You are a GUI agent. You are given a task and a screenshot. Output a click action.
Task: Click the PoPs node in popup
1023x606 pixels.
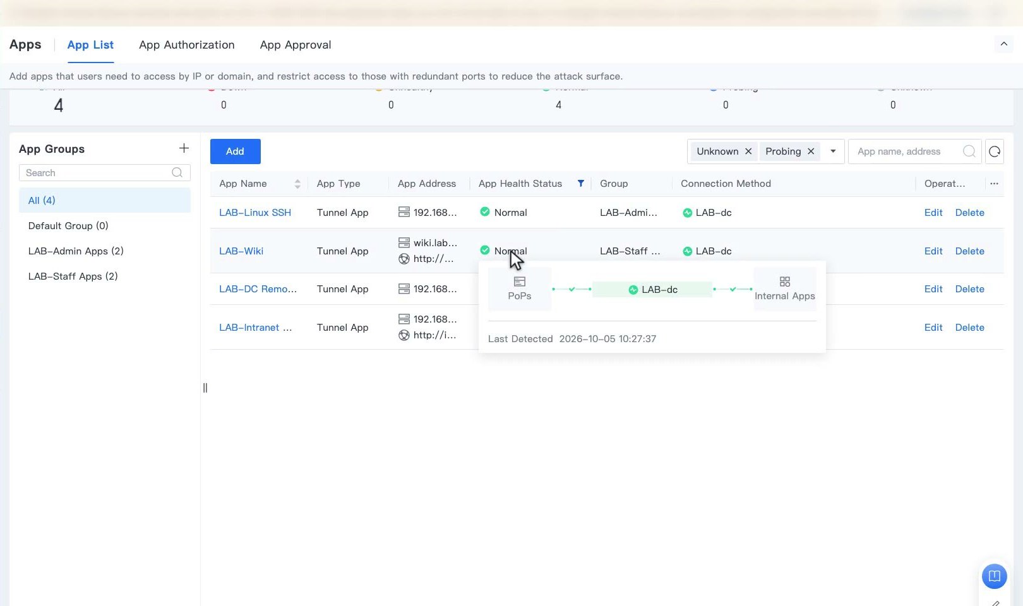click(x=520, y=288)
